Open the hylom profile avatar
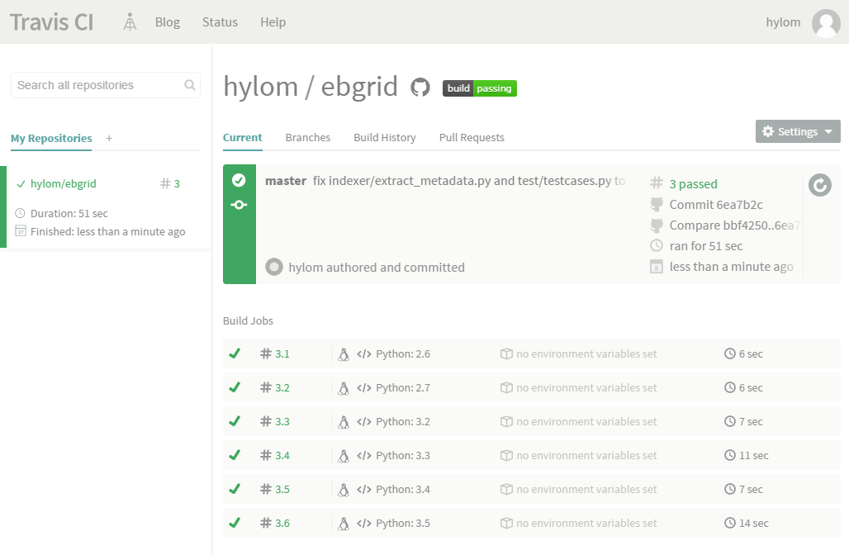Viewport: 849px width, 555px height. (x=826, y=23)
